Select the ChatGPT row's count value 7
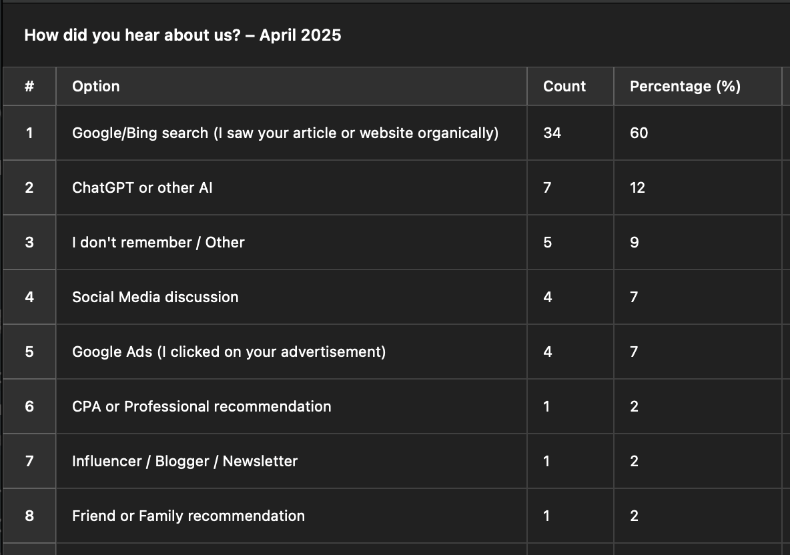Image resolution: width=790 pixels, height=555 pixels. tap(548, 187)
